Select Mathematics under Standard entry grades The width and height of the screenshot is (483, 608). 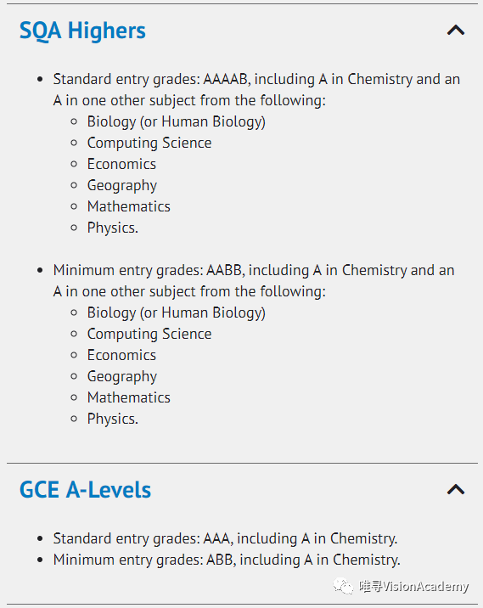[129, 206]
